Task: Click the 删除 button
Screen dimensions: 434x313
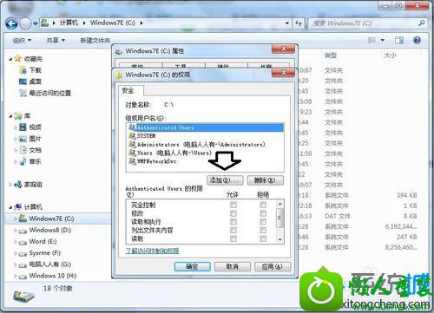Action: (266, 180)
